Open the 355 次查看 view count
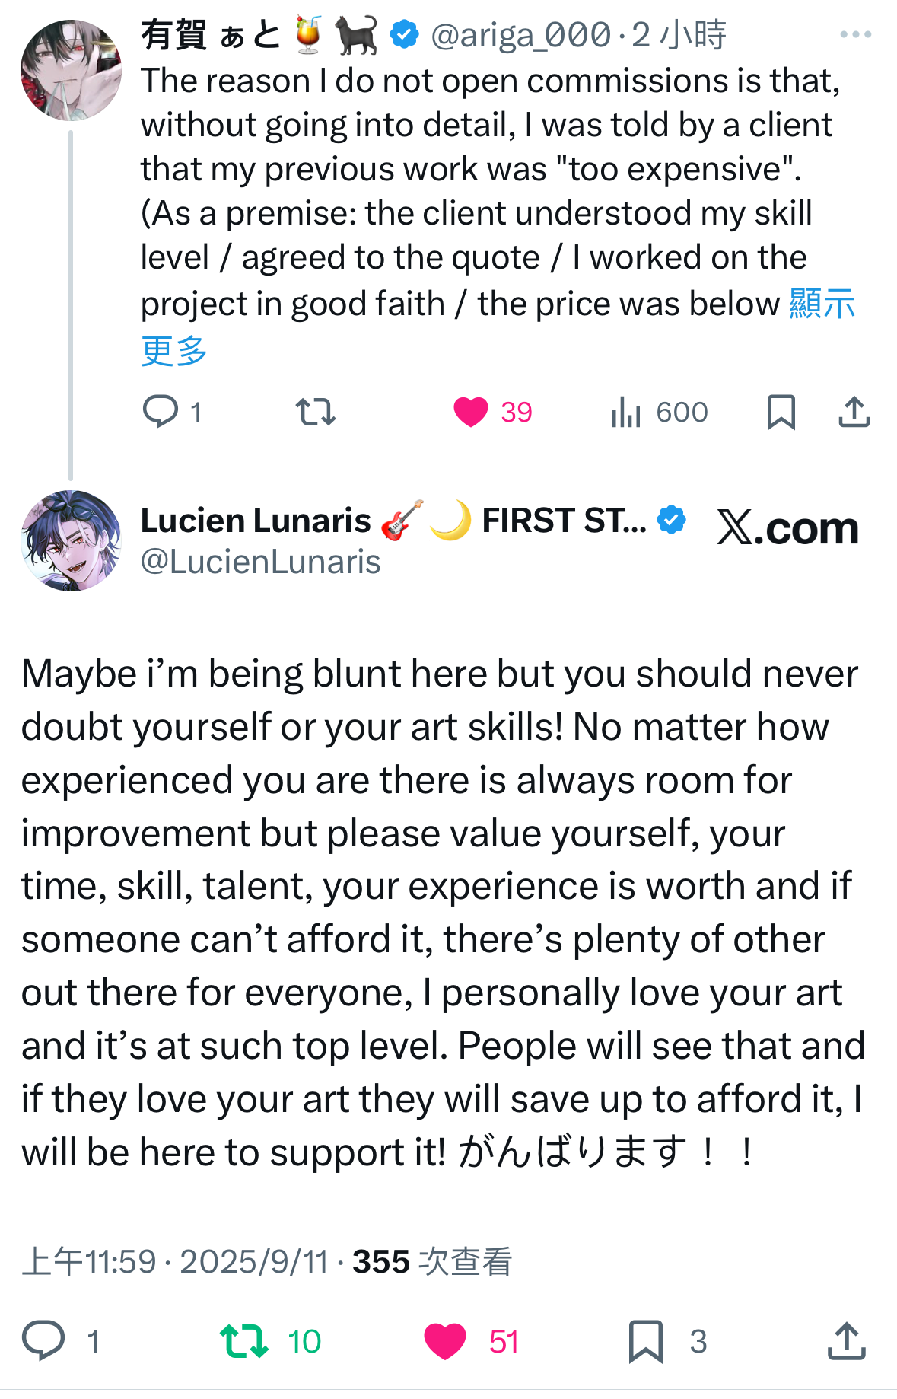Viewport: 897px width, 1399px height. tap(431, 1261)
